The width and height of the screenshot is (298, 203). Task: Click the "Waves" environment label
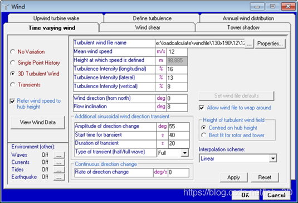tap(19, 155)
